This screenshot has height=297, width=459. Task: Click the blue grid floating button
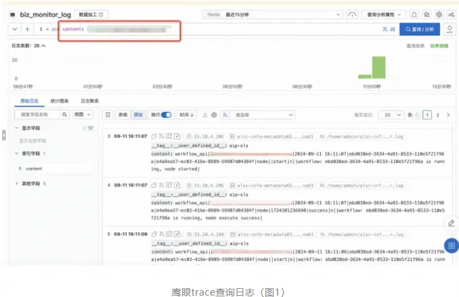click(452, 246)
